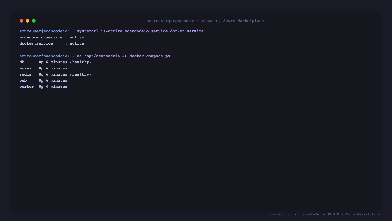Click the window title azureuser@scancodeio text

205,21
